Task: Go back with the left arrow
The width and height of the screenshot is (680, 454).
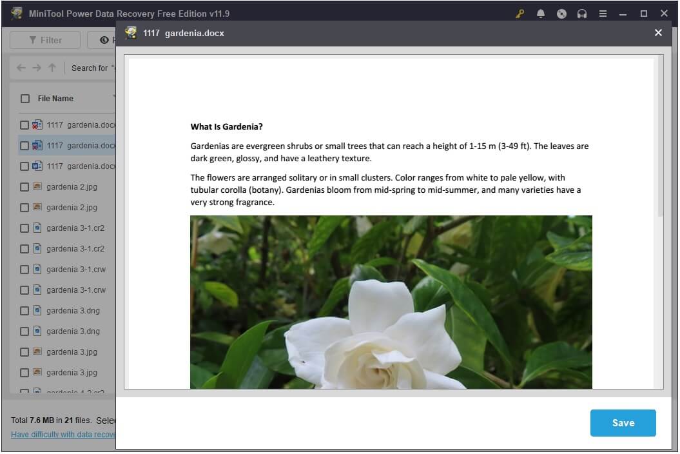Action: [x=21, y=68]
